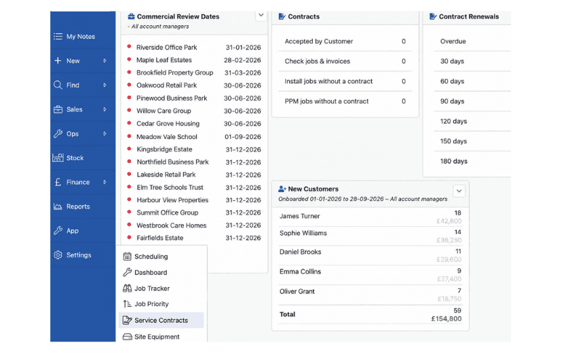This screenshot has height=353, width=570.
Task: Click the chart icon beside Reports
Action: pyautogui.click(x=58, y=206)
